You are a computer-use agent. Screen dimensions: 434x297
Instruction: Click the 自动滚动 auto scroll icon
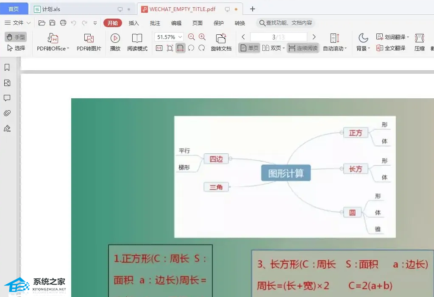tap(335, 39)
